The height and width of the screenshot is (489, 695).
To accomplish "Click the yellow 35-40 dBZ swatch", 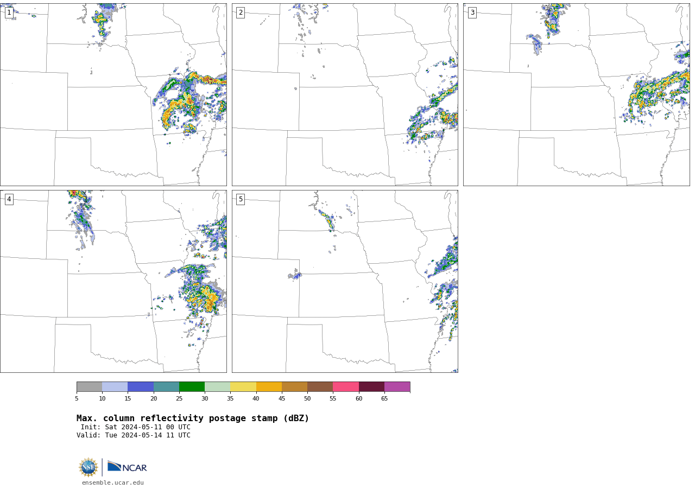I will (x=243, y=387).
